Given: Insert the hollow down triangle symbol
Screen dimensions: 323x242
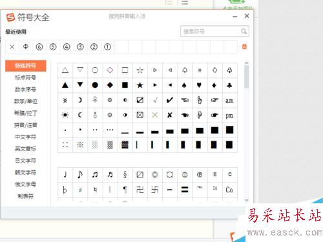Looking at the screenshot, I should pos(80,70).
